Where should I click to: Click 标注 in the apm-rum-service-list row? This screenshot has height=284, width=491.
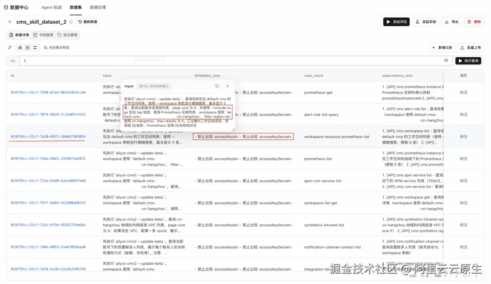click(463, 181)
